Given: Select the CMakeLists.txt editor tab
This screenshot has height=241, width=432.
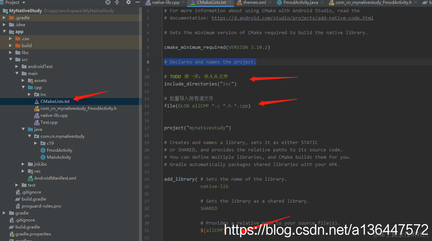Looking at the screenshot, I should point(211,2).
